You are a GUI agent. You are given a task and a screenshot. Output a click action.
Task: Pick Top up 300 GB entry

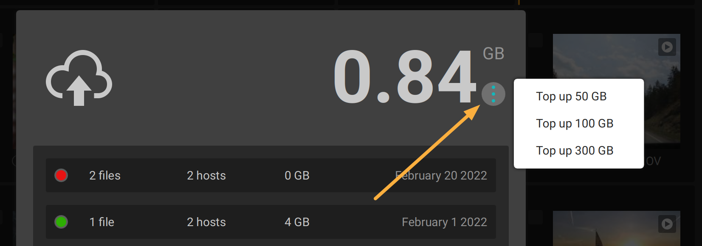click(x=575, y=151)
